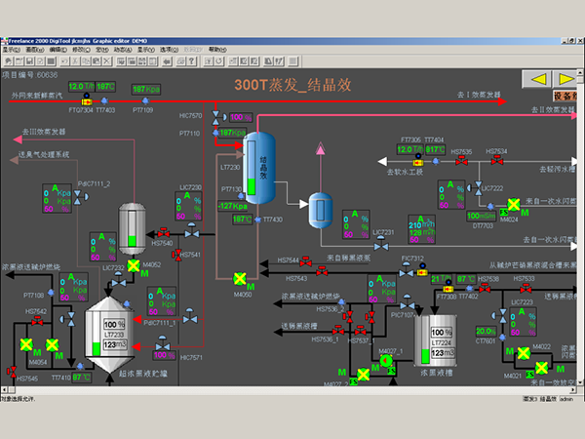Select the M4024 pump motor icon
Screen dimensions: 585x439
tap(514, 206)
